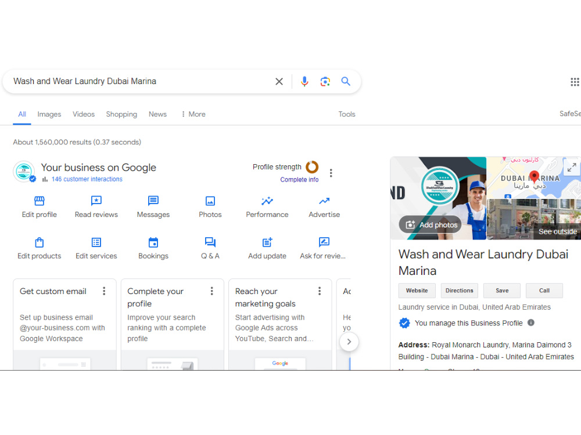Open Advertise option
Screen dimensions: 581x435
tap(324, 207)
